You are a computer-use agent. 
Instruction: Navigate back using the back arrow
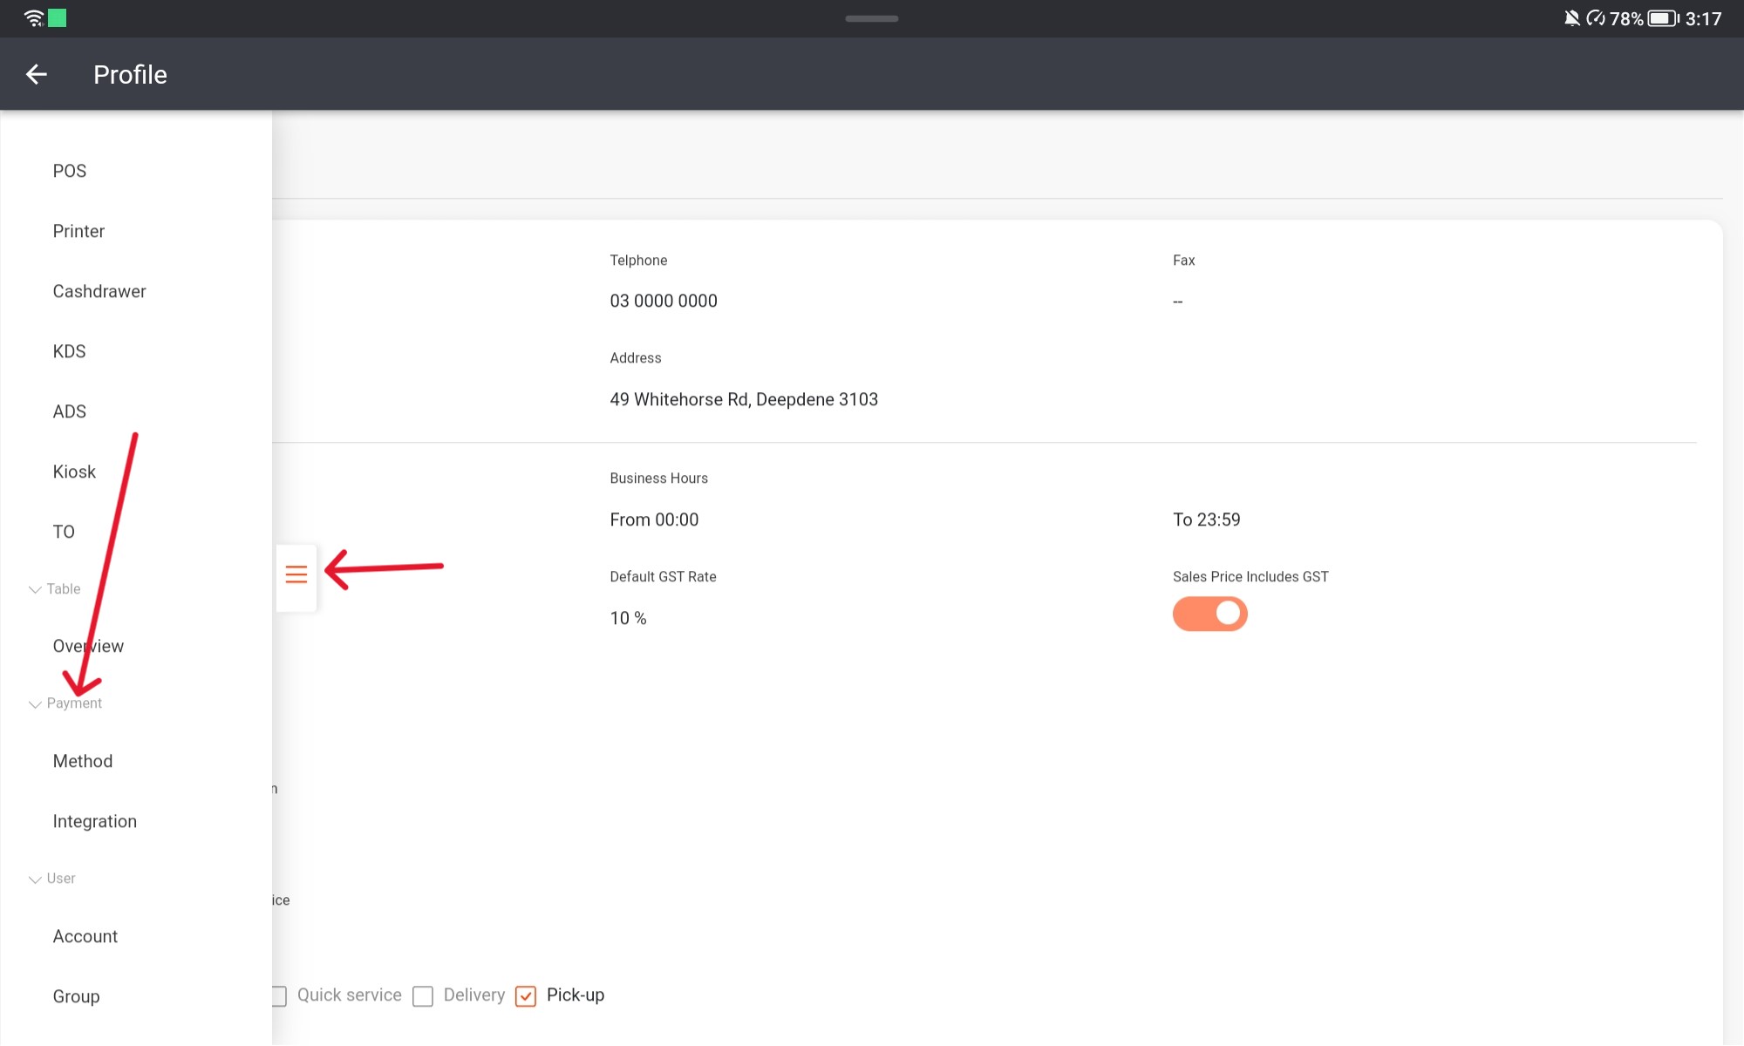click(37, 74)
